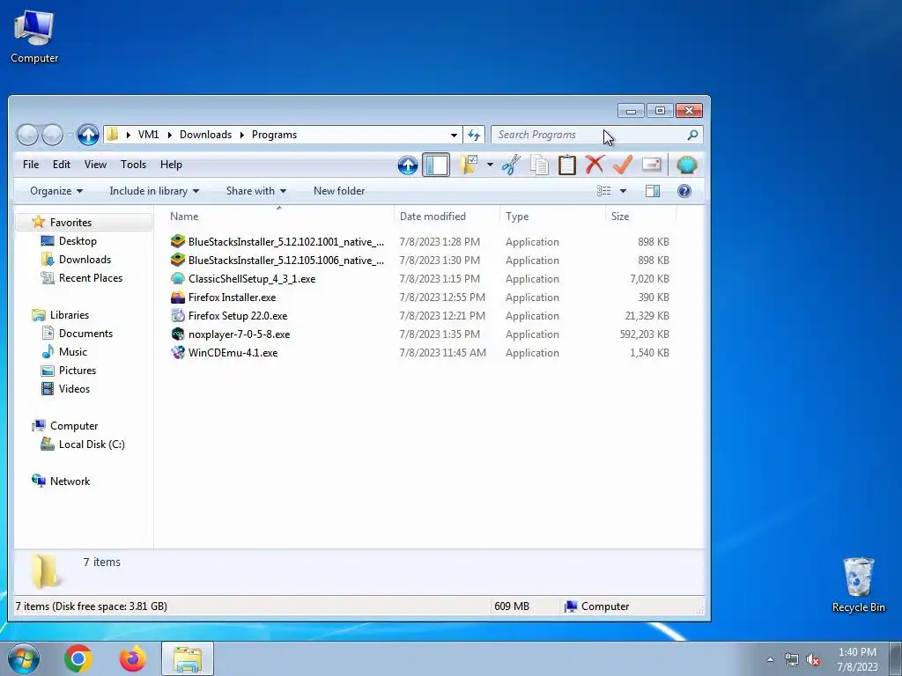Open the Tools menu
902x676 pixels.
pyautogui.click(x=134, y=165)
